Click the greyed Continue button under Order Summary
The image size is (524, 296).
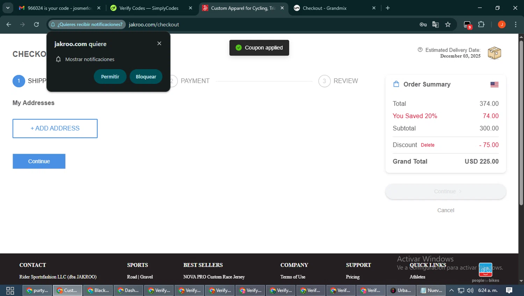[x=446, y=192]
